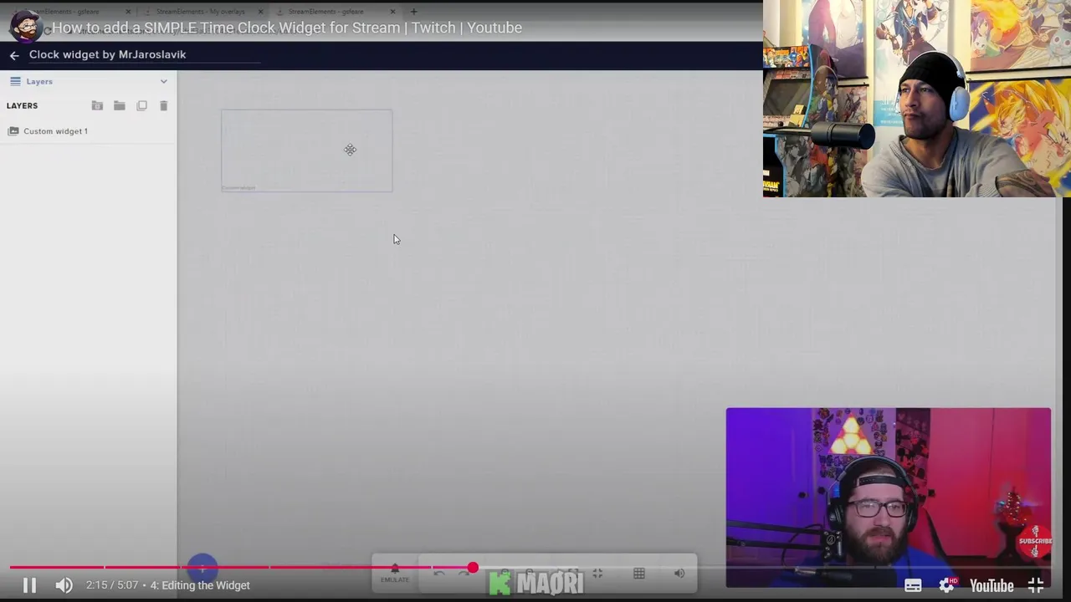Switch to 'StreamElements - My overlays' tab
1071x602 pixels.
click(201, 12)
